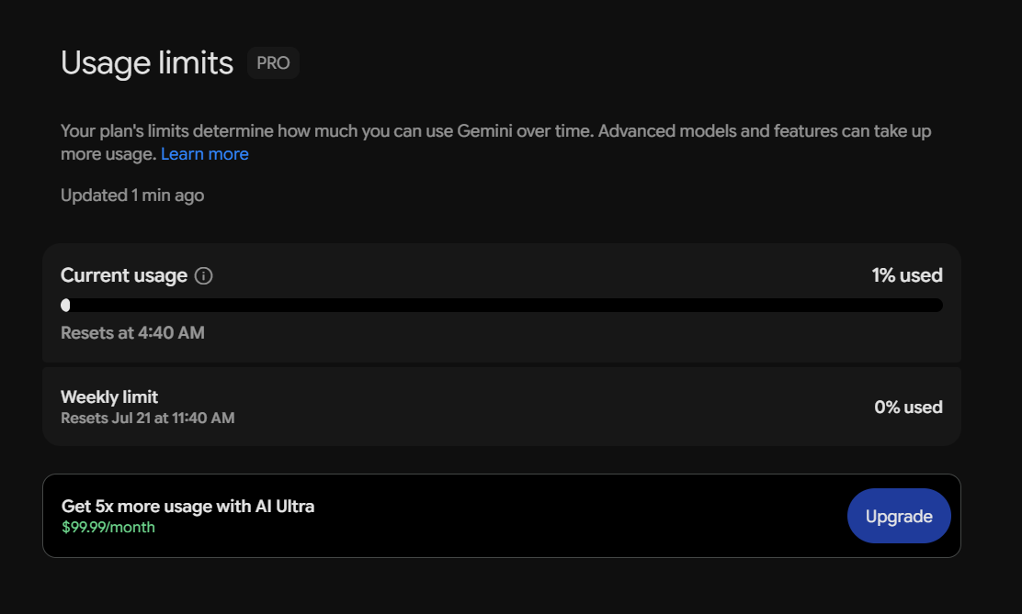
Task: Select the Weekly limit row
Action: coord(502,407)
